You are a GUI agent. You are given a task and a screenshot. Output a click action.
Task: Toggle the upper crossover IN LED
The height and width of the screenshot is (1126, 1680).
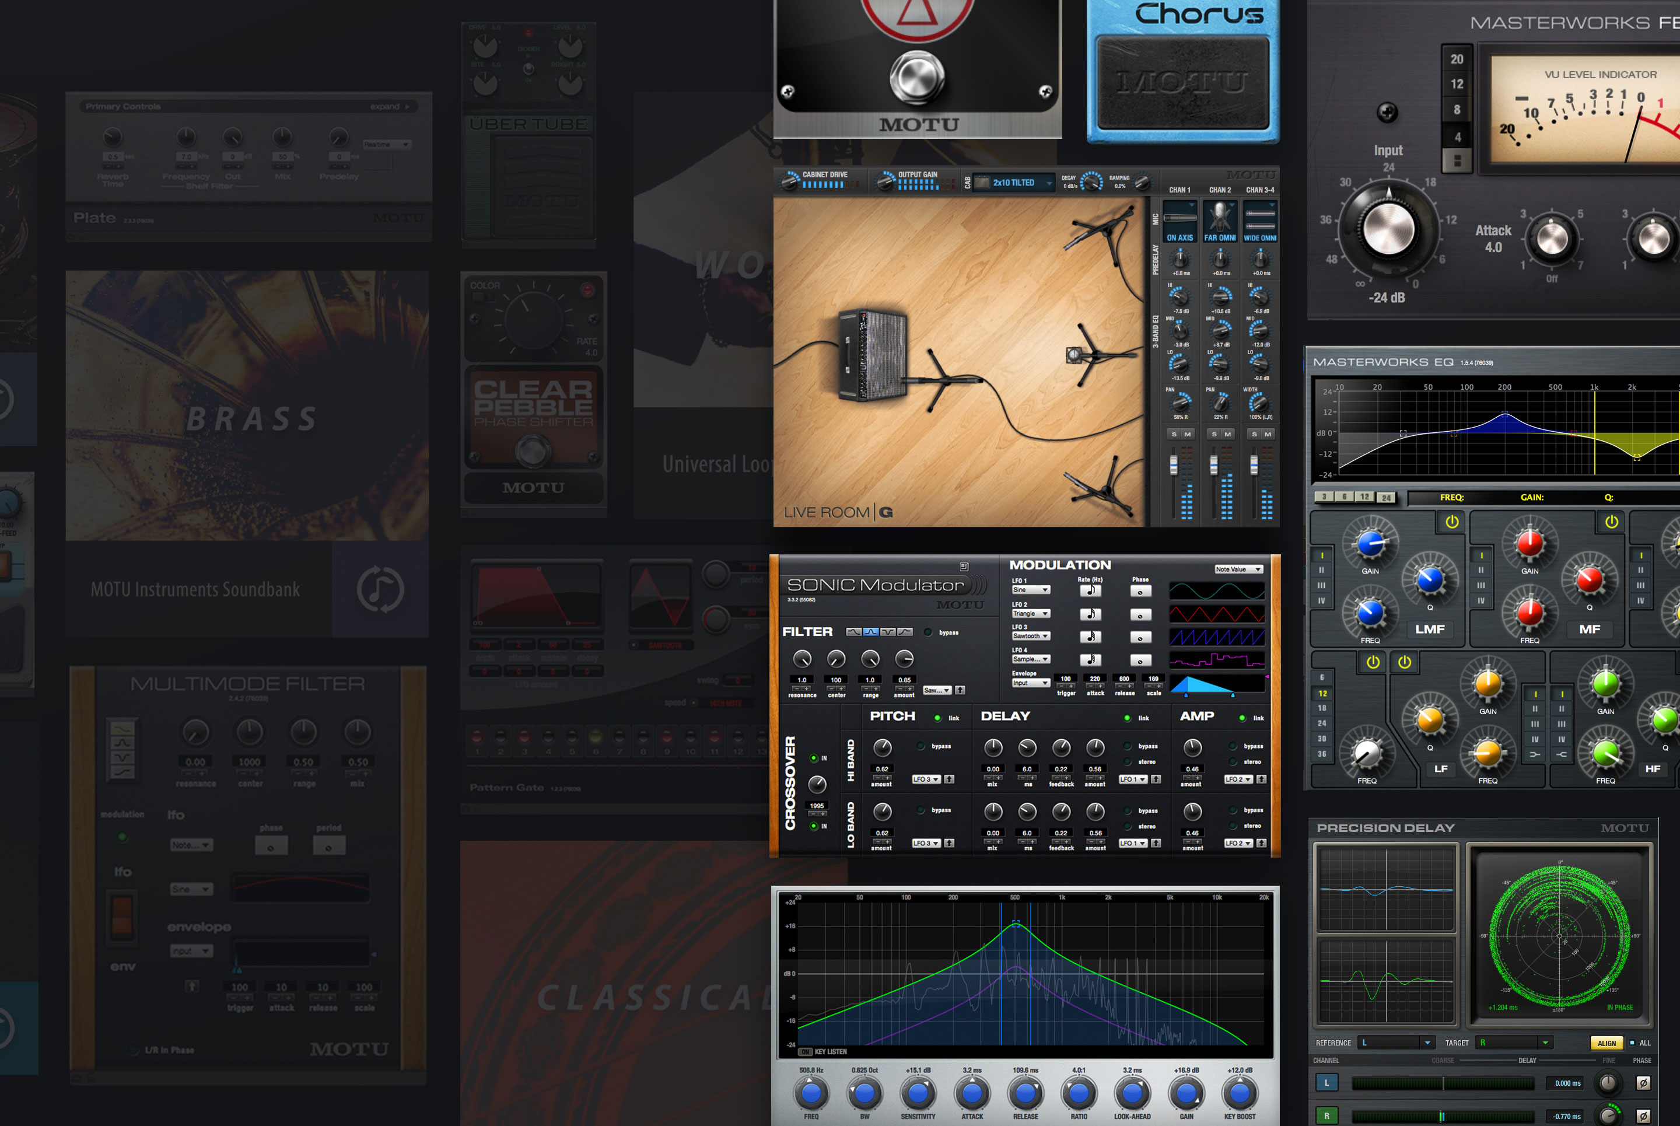(813, 758)
